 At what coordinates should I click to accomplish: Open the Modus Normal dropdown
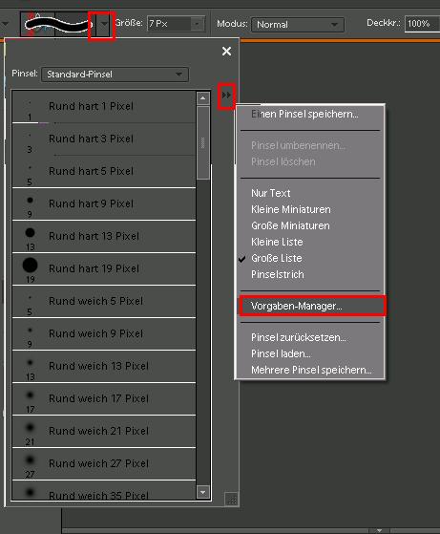298,25
